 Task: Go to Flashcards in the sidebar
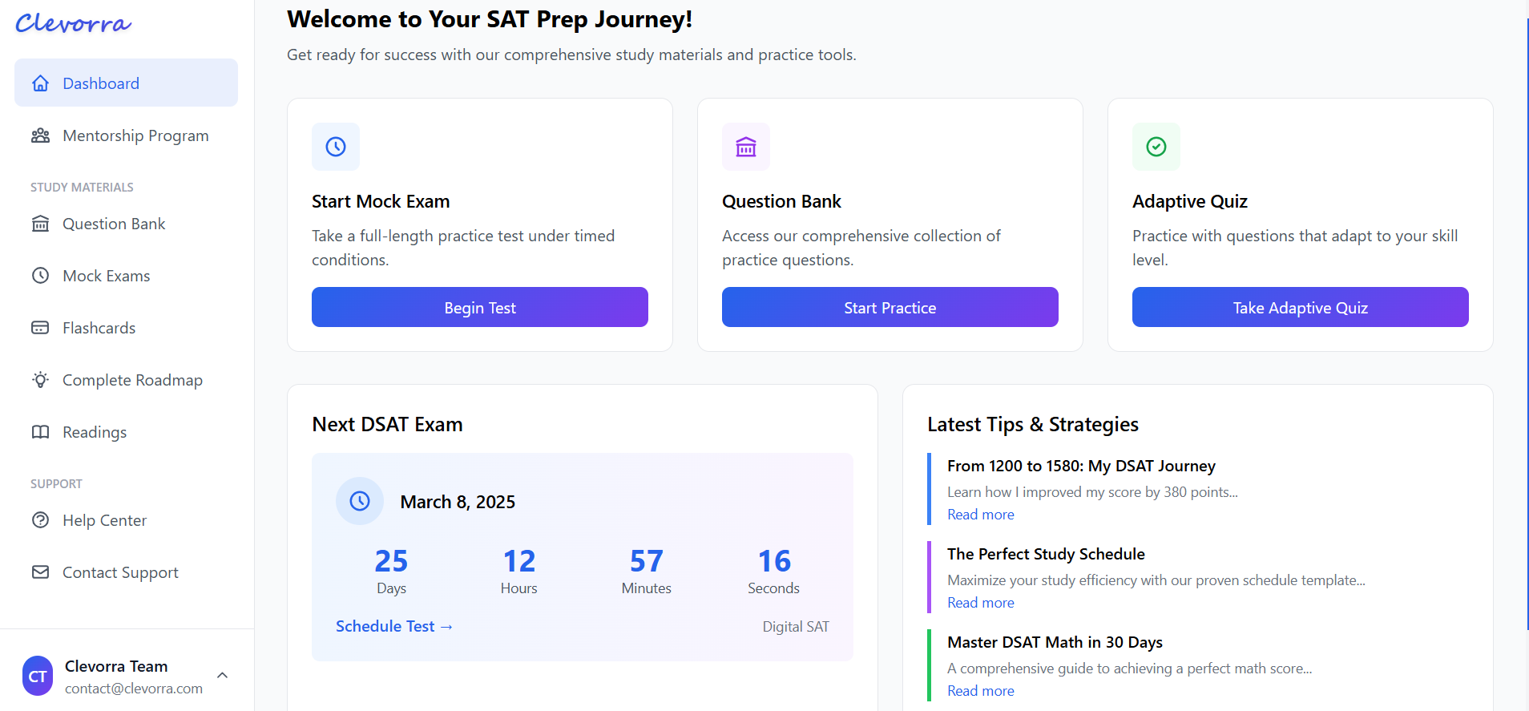tap(99, 328)
